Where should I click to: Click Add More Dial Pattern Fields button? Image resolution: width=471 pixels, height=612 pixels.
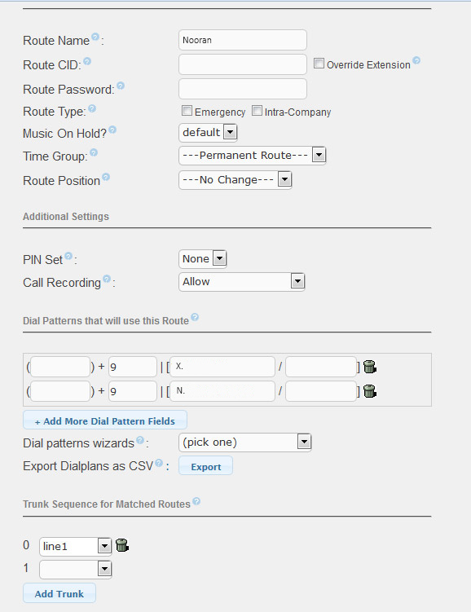[105, 420]
